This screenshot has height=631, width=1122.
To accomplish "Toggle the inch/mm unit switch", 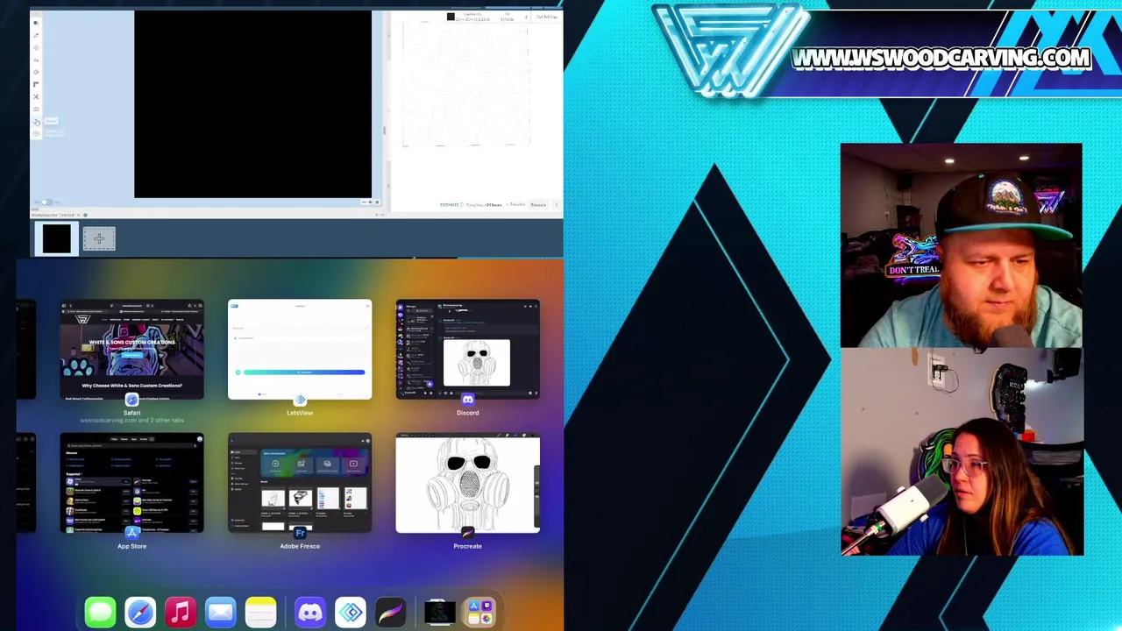I will coord(46,202).
